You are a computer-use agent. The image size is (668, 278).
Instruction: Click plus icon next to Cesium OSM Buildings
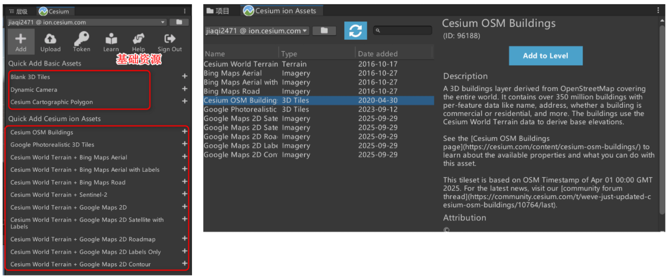tap(185, 132)
